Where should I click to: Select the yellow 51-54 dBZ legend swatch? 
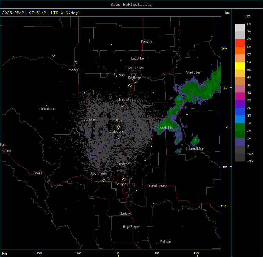pyautogui.click(x=240, y=66)
